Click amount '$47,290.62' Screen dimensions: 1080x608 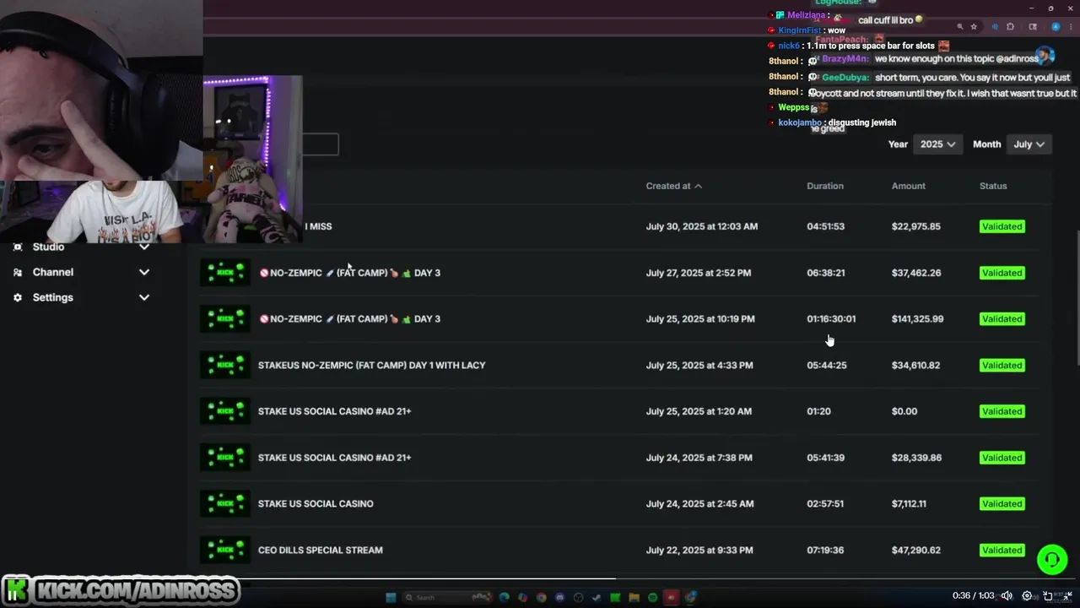pos(916,550)
